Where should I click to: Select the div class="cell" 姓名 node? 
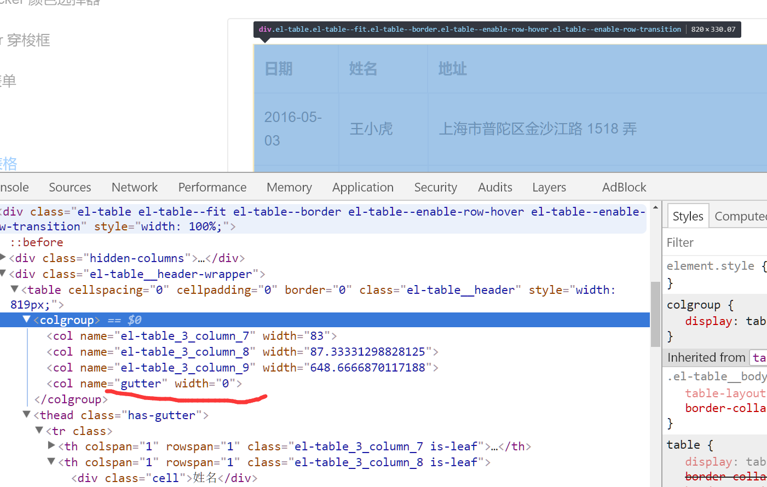[164, 478]
